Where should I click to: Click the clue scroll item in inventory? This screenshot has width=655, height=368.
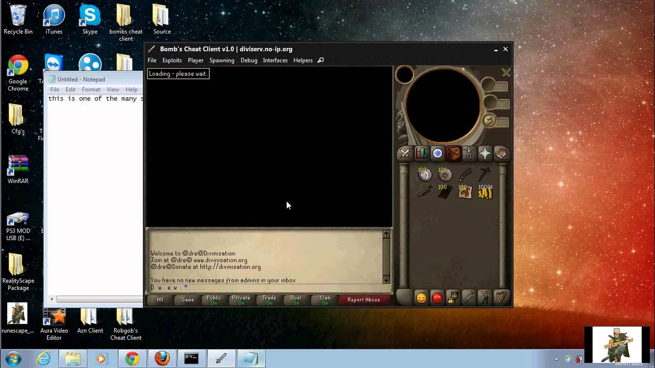(x=465, y=191)
